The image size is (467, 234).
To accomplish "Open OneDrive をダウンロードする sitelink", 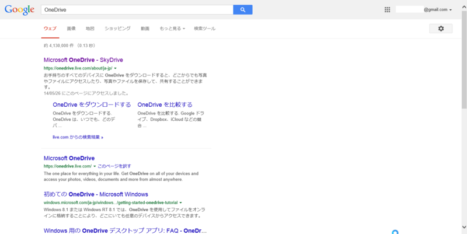I will click(x=92, y=104).
